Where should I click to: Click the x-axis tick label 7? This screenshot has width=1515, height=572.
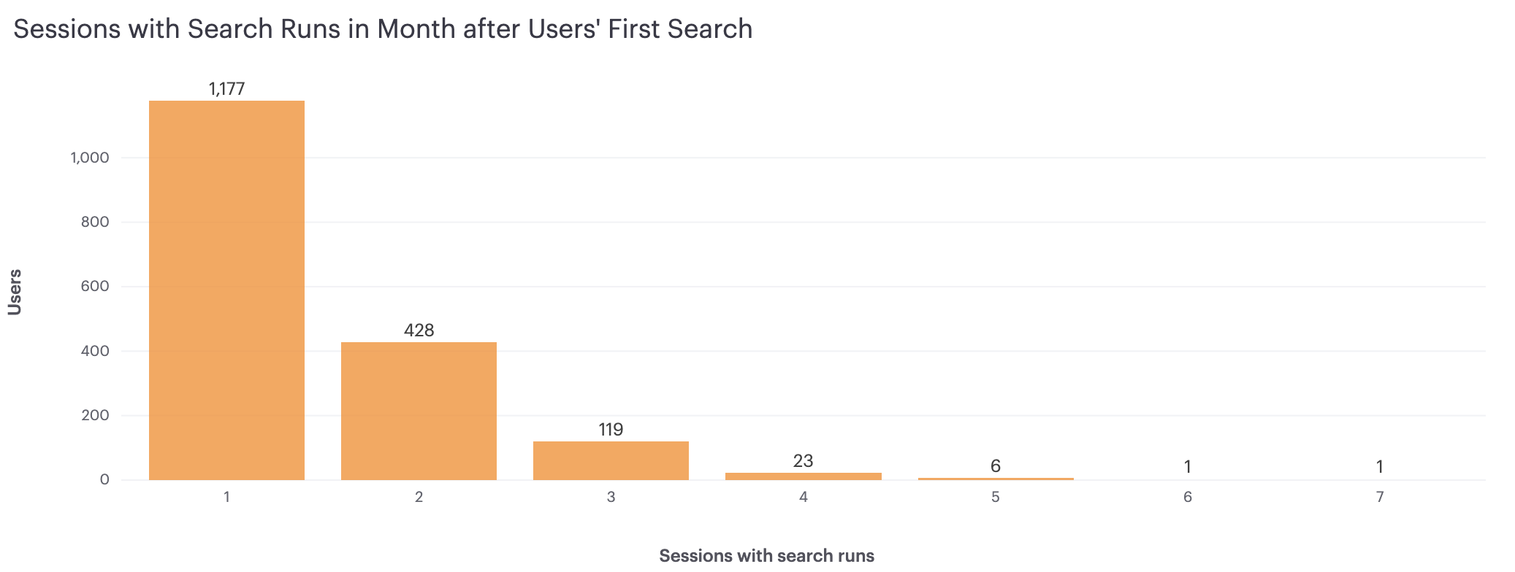click(1379, 498)
